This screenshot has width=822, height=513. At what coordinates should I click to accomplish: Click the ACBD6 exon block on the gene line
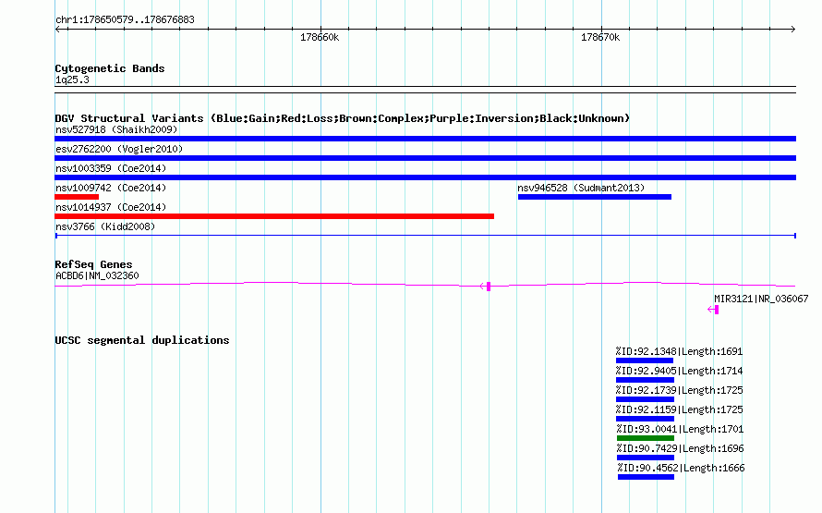pos(489,287)
